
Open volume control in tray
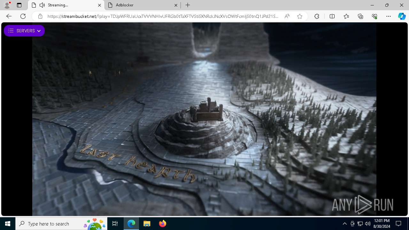tap(368, 224)
